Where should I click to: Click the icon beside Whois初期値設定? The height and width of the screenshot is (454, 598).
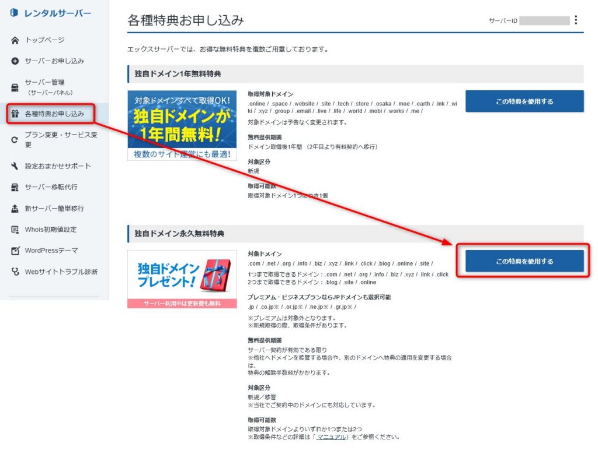(x=15, y=230)
